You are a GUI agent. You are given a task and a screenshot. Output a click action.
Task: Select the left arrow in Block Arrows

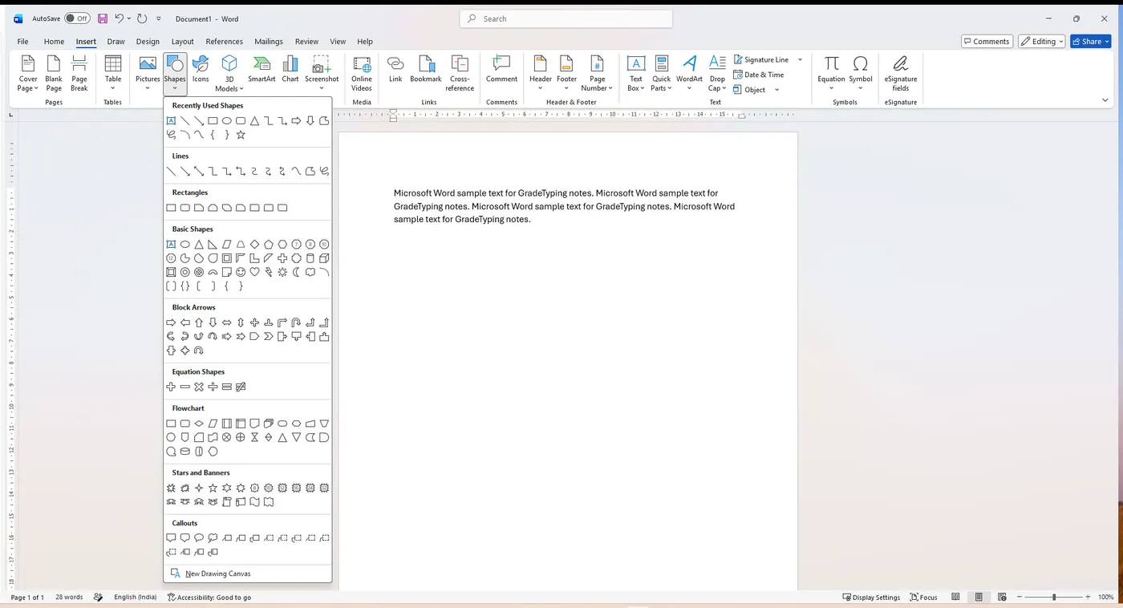[x=185, y=322]
